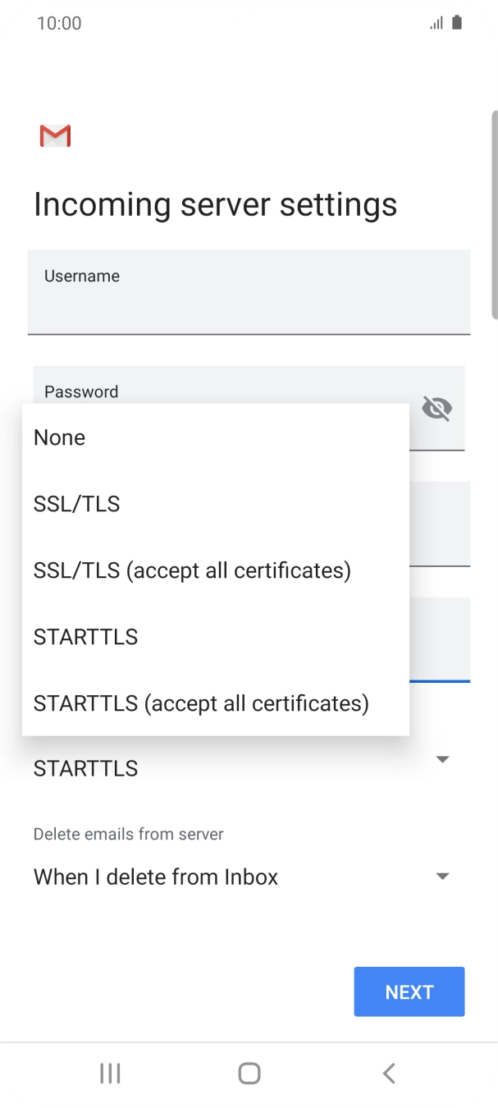Select STARTTLS in the popup list

[85, 637]
